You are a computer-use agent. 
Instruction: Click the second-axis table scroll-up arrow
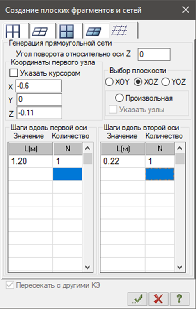coord(180,148)
